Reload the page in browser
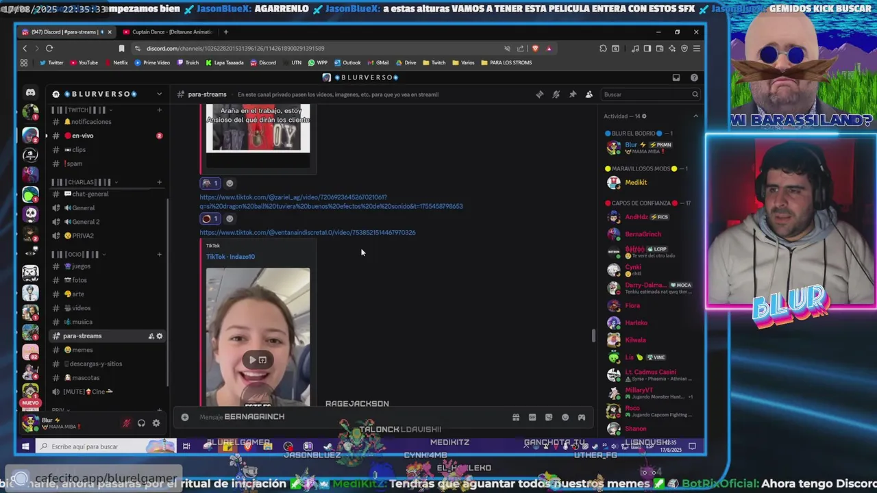Screen dimensions: 877x493 click(x=49, y=48)
